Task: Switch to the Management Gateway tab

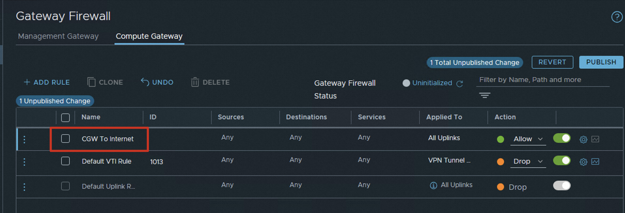Action: pos(58,36)
